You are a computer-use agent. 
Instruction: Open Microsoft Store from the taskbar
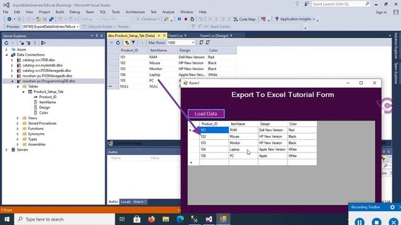pyautogui.click(x=137, y=219)
